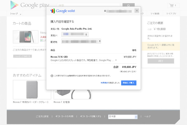Image resolution: width=187 pixels, height=125 pixels.
Task: Click the ご注文の概要 heading
Action: tap(155, 23)
